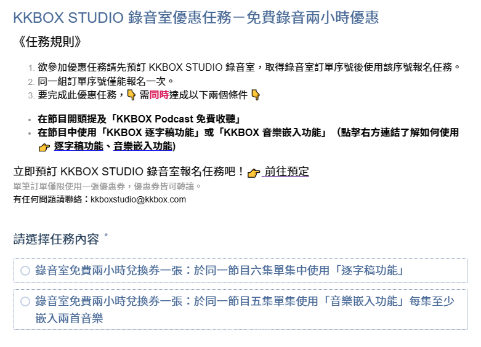Click the pointing-down hand emoji before 需同時
Image resolution: width=481 pixels, height=347 pixels.
131,95
